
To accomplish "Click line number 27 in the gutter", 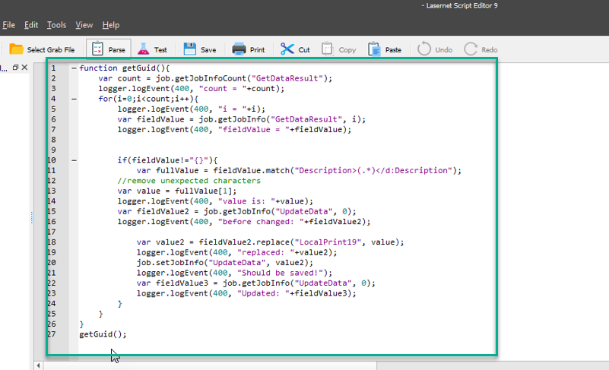I will point(51,334).
